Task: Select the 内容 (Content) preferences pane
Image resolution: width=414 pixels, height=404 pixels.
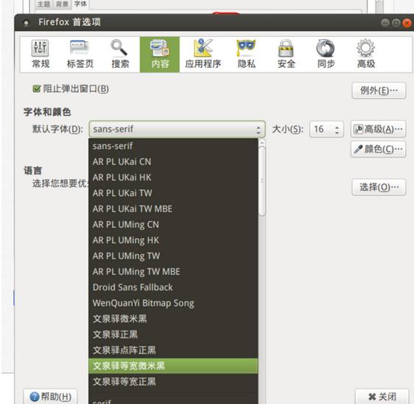Action: click(x=160, y=55)
